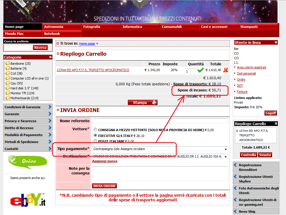Viewport: 286px width, 215px height.
Task: Open Registrazione Utenti Skylive sidebar link
Action: click(x=256, y=179)
